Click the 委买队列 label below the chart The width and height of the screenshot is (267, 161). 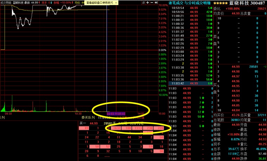87,118
